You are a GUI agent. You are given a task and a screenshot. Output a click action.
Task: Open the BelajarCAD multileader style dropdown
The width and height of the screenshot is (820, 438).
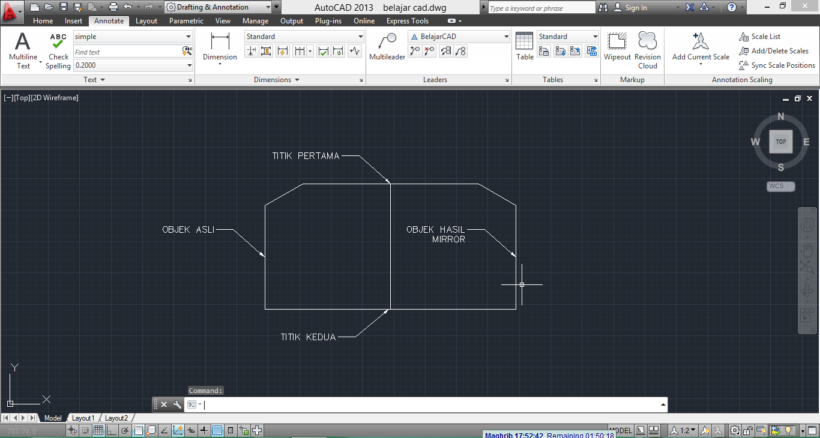point(506,36)
